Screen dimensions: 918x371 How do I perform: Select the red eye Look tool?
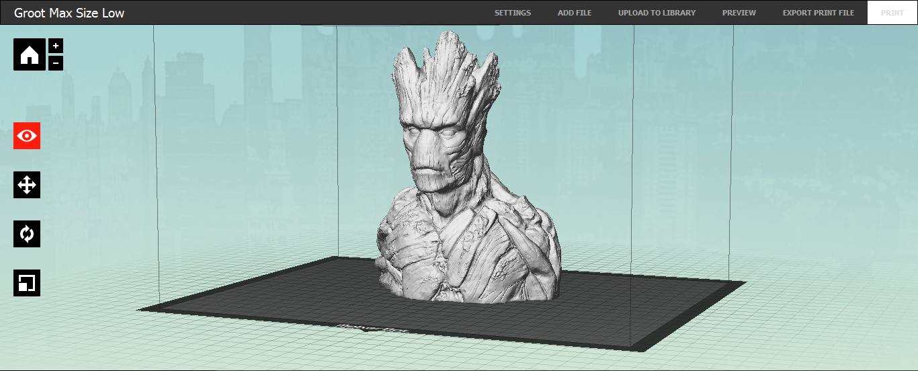pyautogui.click(x=27, y=136)
